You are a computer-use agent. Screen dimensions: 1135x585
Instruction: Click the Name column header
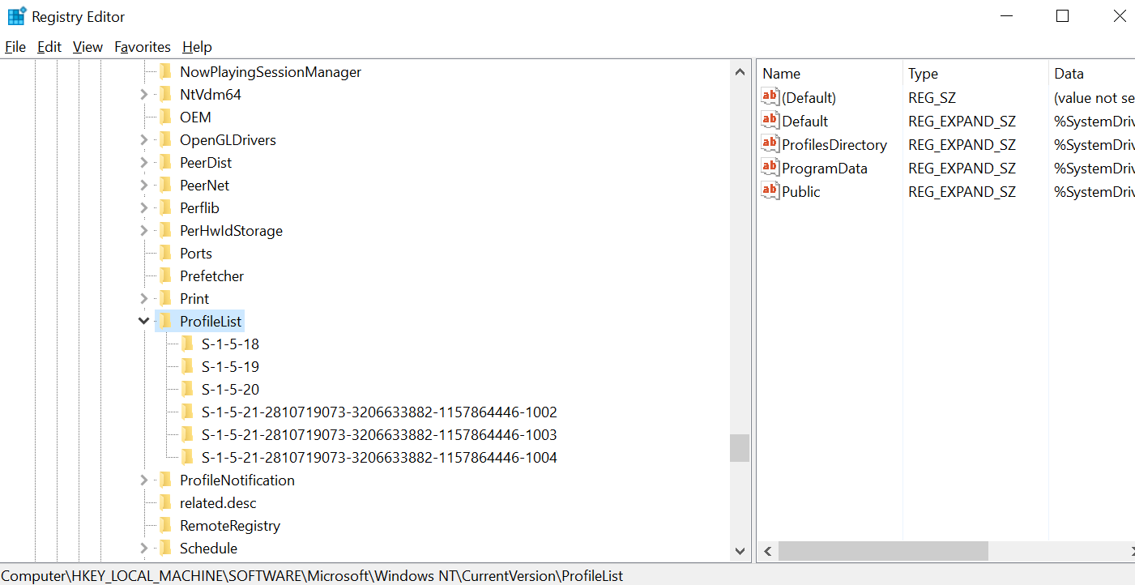pyautogui.click(x=781, y=74)
